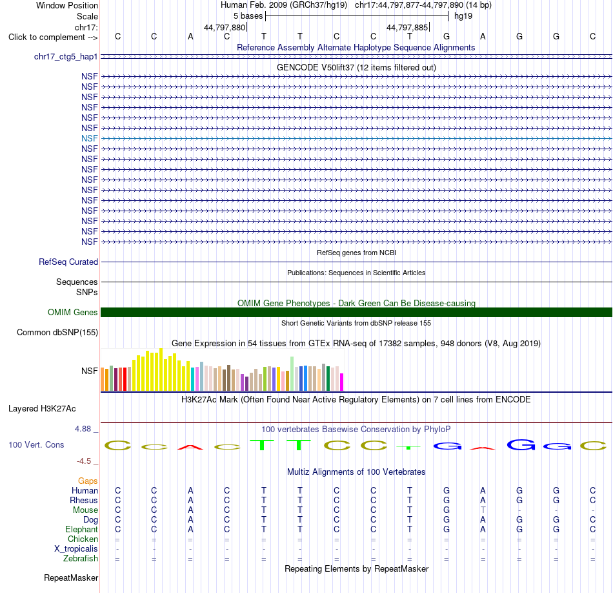
Task: Open 'Reference Assembly Alternate Haplotype Sequence Alignments' title
Action: tap(356, 48)
